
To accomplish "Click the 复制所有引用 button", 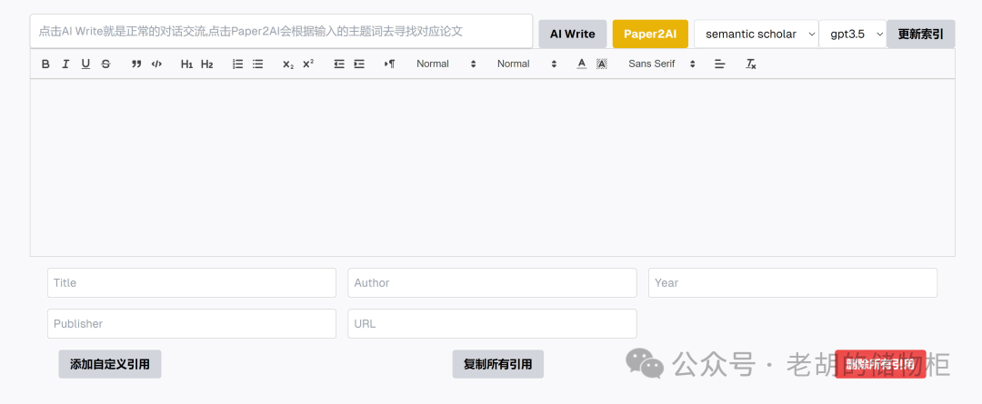I will 498,364.
